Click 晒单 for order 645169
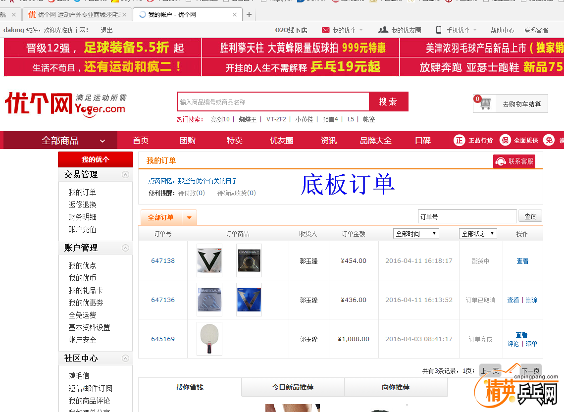Image resolution: width=564 pixels, height=412 pixels. click(x=531, y=344)
